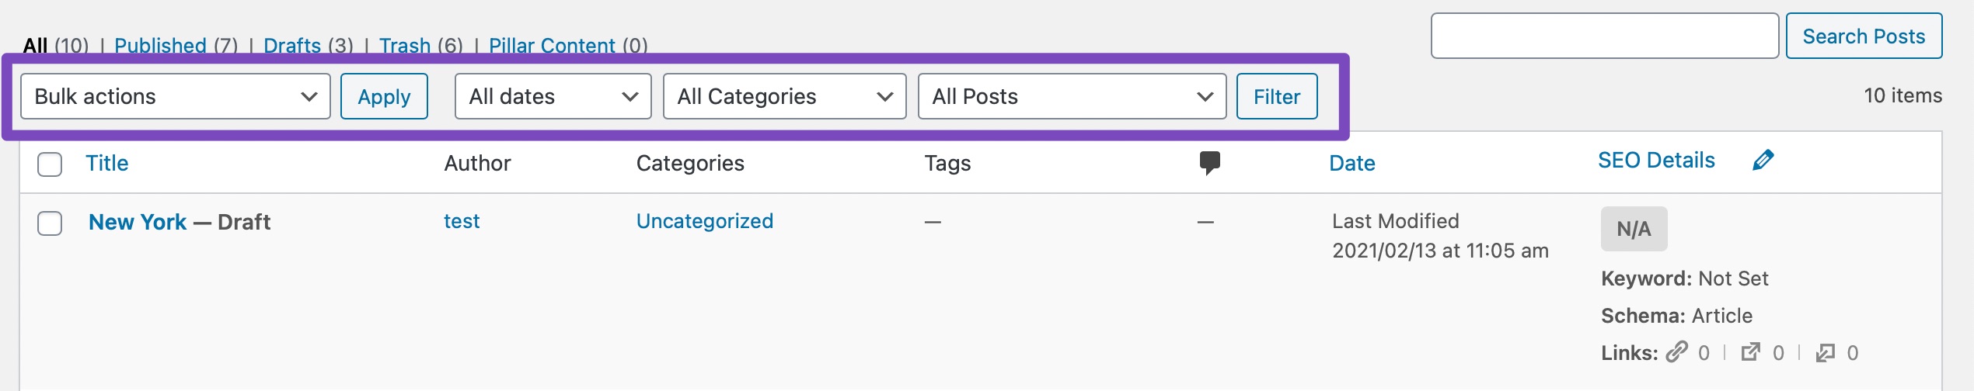Show the Drafts posts view
Screen dimensions: 1974x391
click(x=292, y=46)
